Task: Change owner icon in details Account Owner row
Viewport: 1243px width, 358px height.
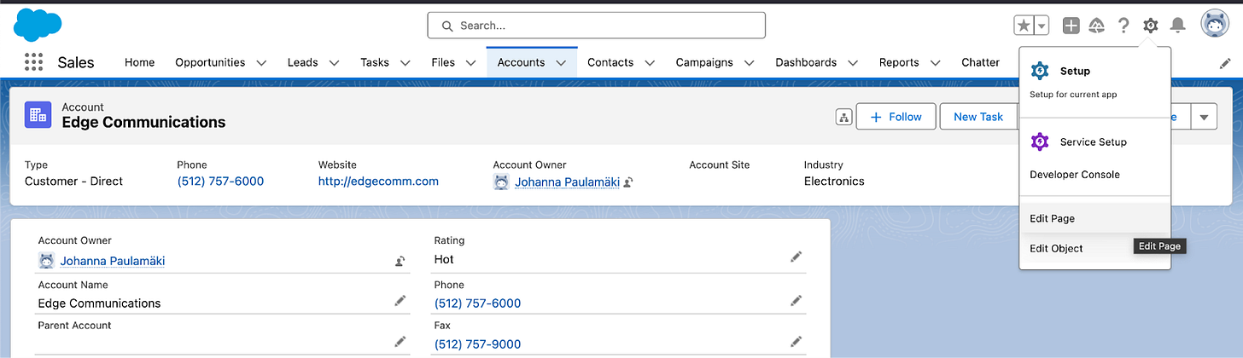Action: (399, 262)
